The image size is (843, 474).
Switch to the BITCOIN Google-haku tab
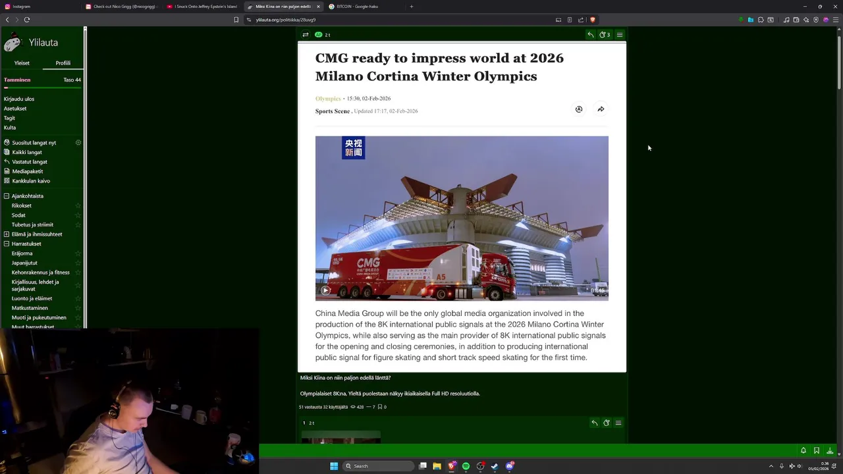click(364, 7)
